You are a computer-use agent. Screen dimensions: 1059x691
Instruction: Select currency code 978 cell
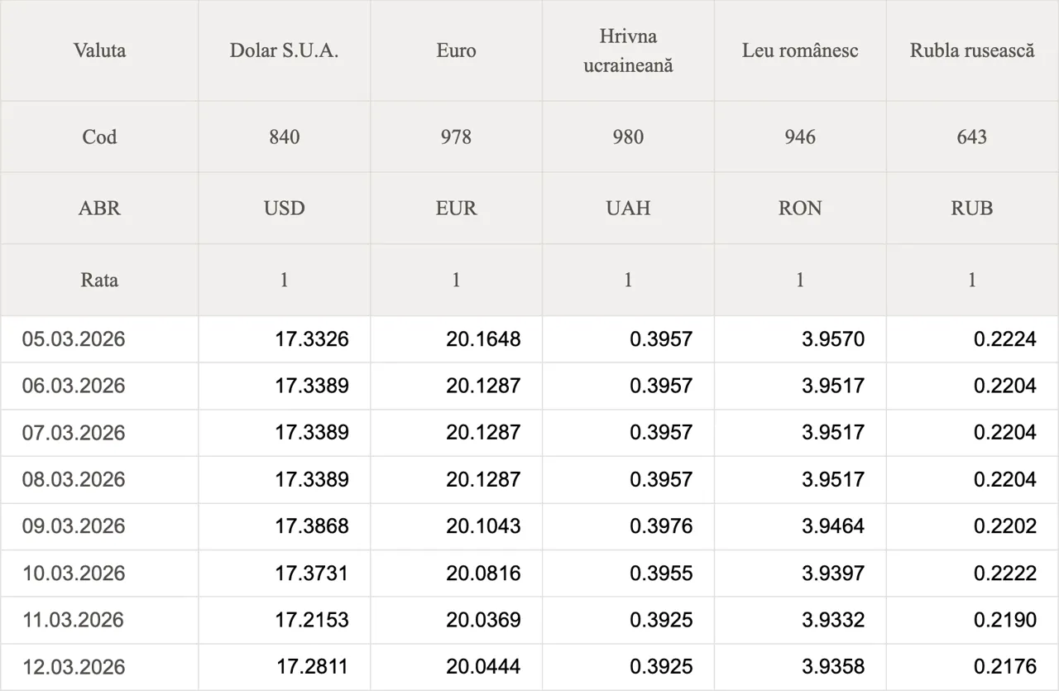coord(456,137)
